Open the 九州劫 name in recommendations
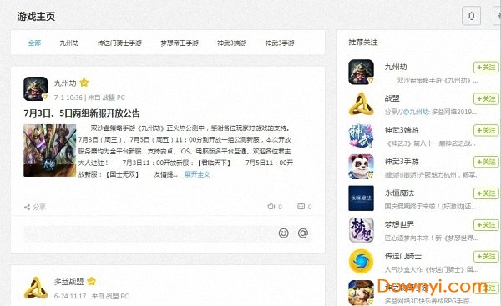The image size is (501, 306). point(396,67)
